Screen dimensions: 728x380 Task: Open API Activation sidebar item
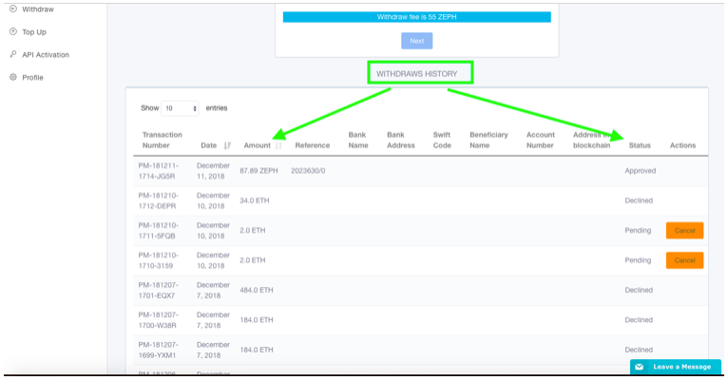coord(45,54)
